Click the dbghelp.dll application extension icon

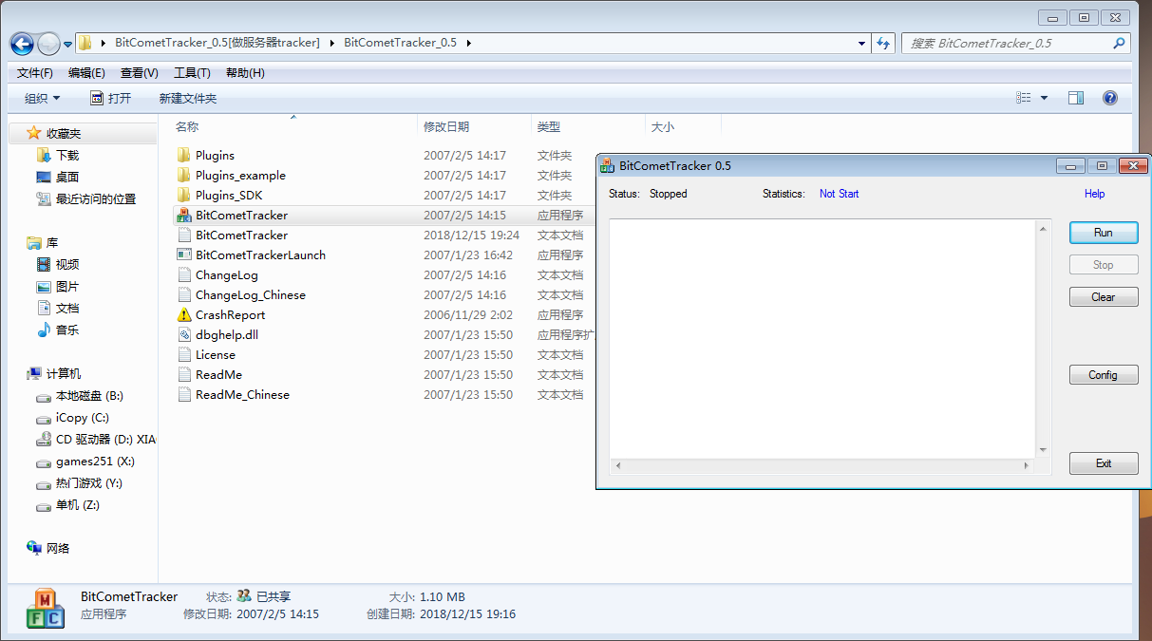click(x=185, y=334)
